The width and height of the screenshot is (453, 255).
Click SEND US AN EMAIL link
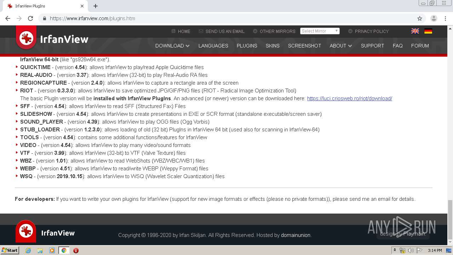(x=222, y=31)
